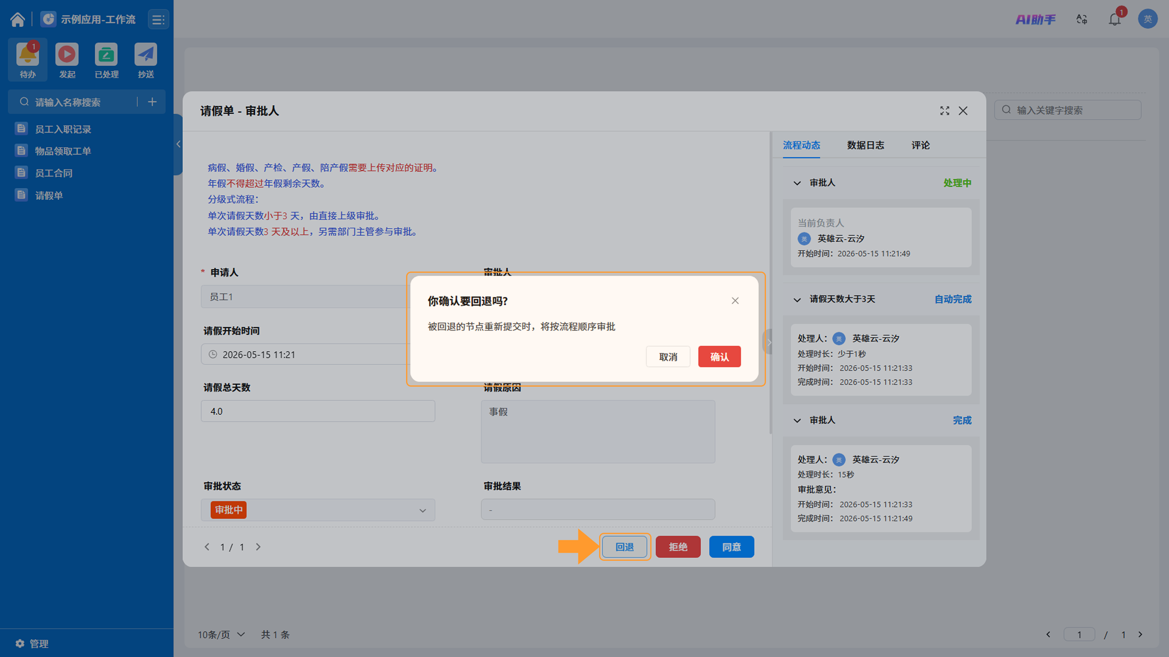
Task: Go to next record in dialog
Action: click(258, 547)
